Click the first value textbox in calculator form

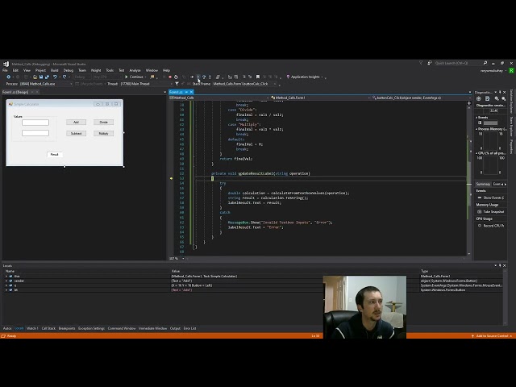(x=35, y=123)
